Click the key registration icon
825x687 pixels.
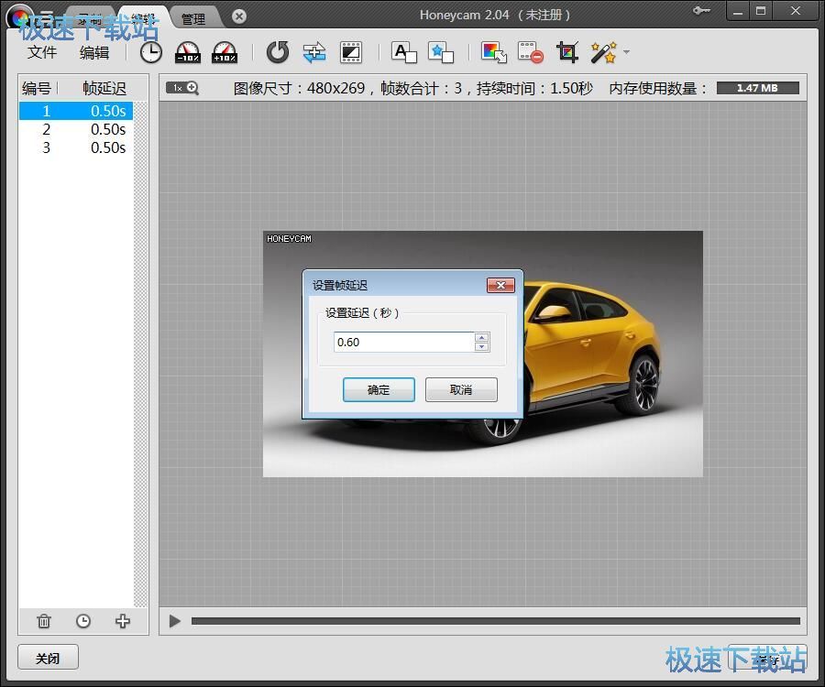[x=701, y=11]
